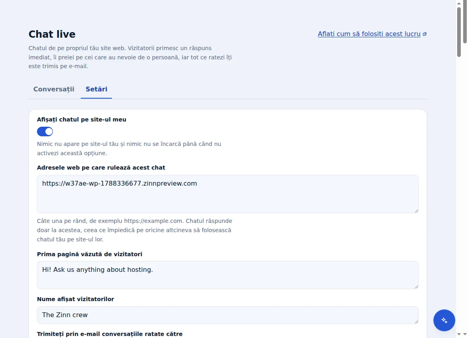Click the description starting "Chatul de pe propriul tău site web"
468x338 pixels.
(130, 57)
